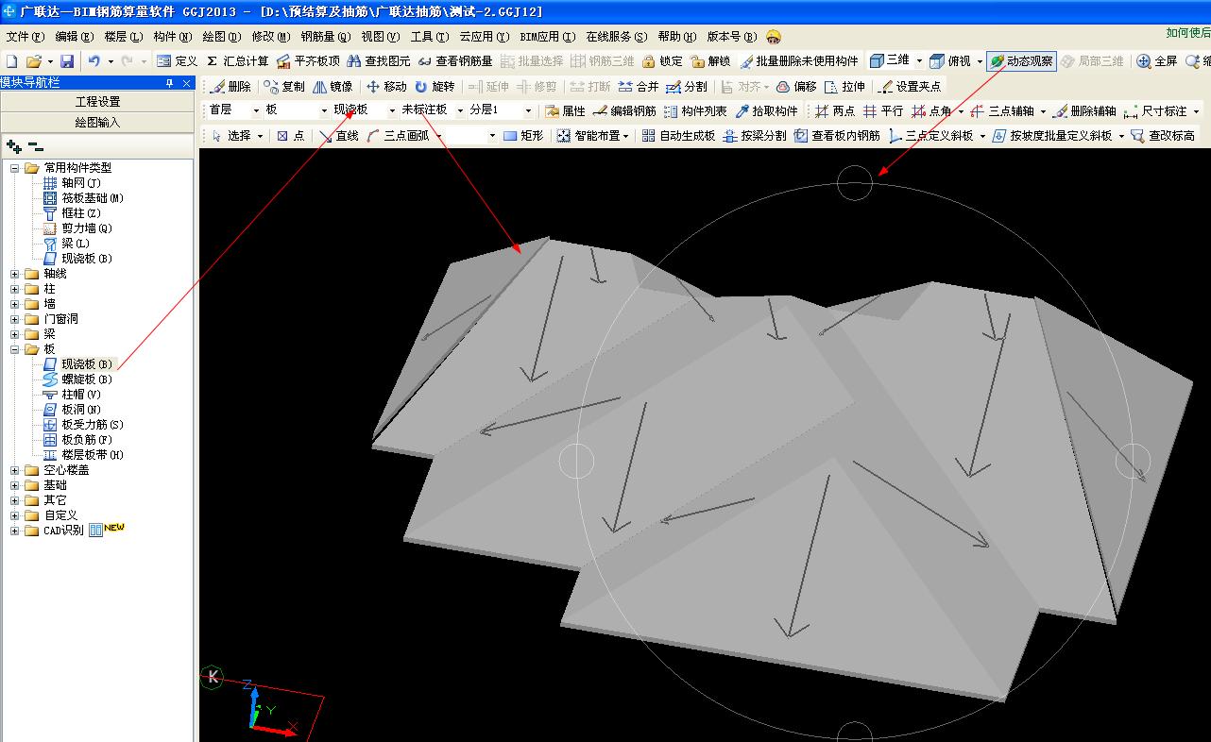Open 工具(T) menu
Screen dimensions: 1211x742
click(x=429, y=37)
